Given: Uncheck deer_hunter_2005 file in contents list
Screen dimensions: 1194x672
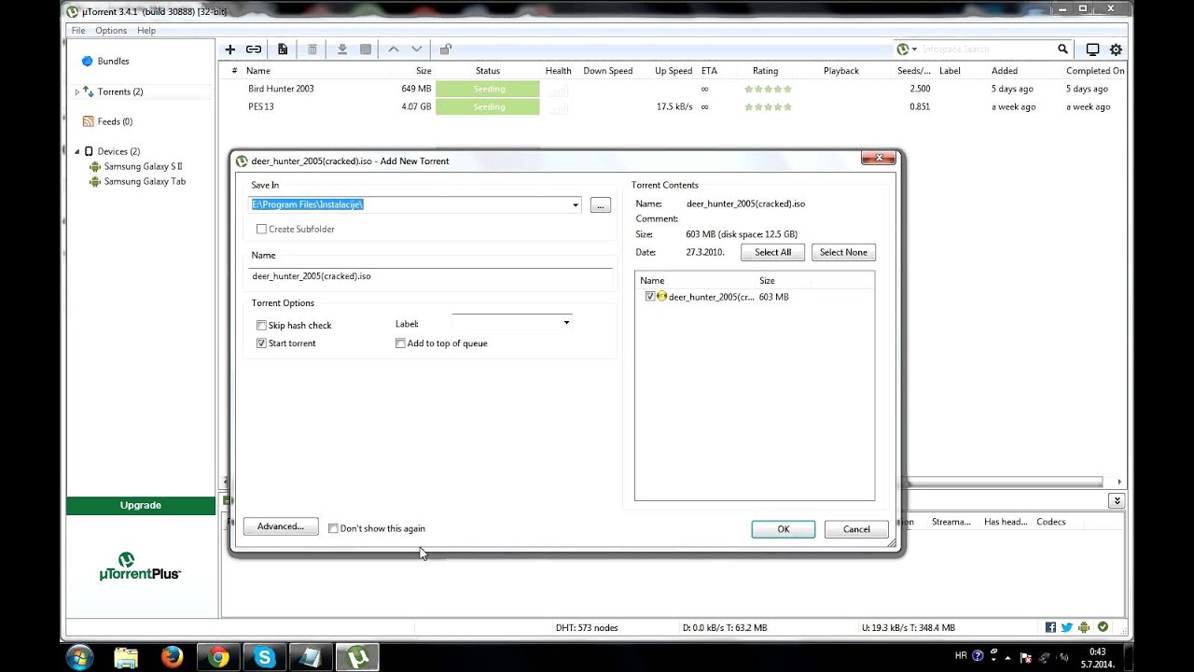Looking at the screenshot, I should pos(650,297).
